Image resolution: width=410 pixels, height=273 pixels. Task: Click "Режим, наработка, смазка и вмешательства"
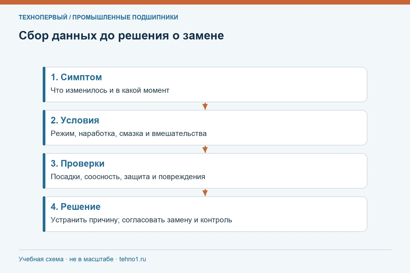point(129,134)
